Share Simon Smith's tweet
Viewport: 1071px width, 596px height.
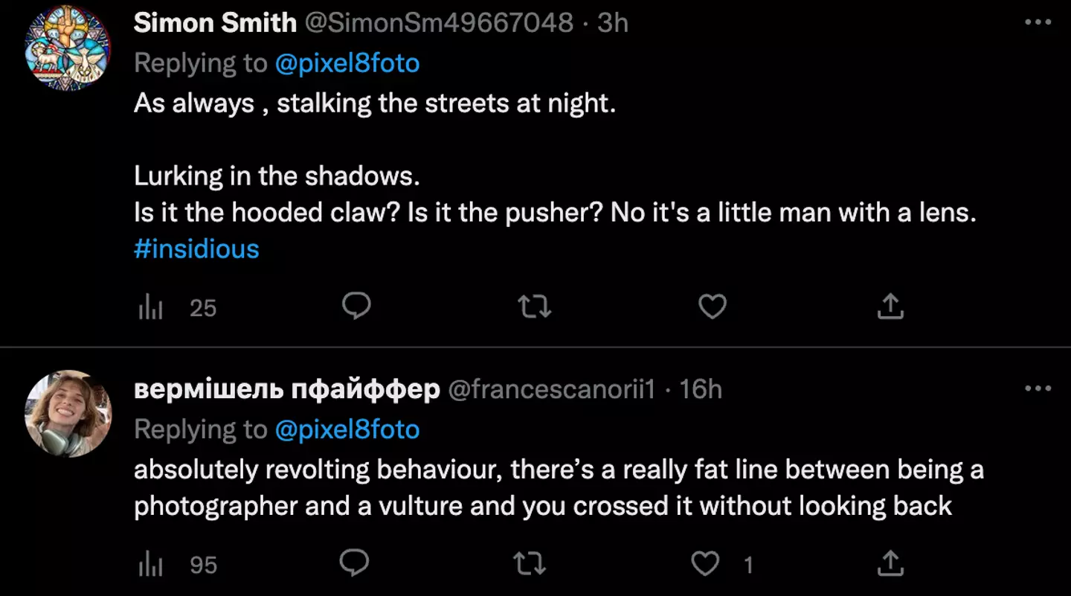[890, 306]
